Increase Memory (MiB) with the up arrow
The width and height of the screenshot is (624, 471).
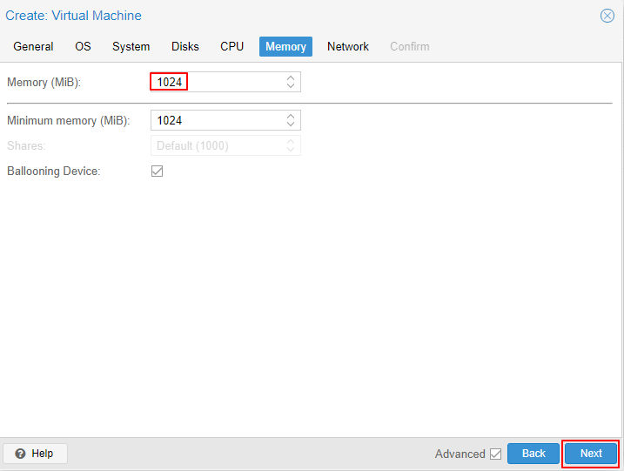pyautogui.click(x=291, y=77)
